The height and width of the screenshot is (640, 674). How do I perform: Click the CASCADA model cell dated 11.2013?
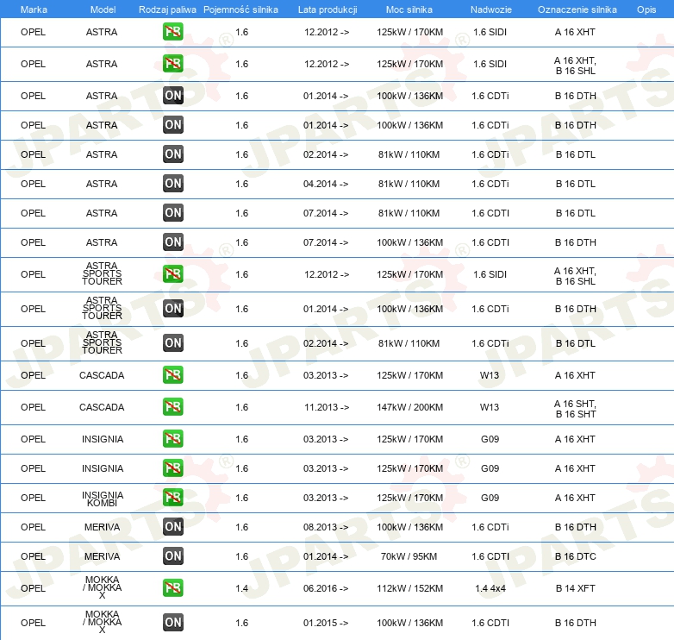(102, 407)
